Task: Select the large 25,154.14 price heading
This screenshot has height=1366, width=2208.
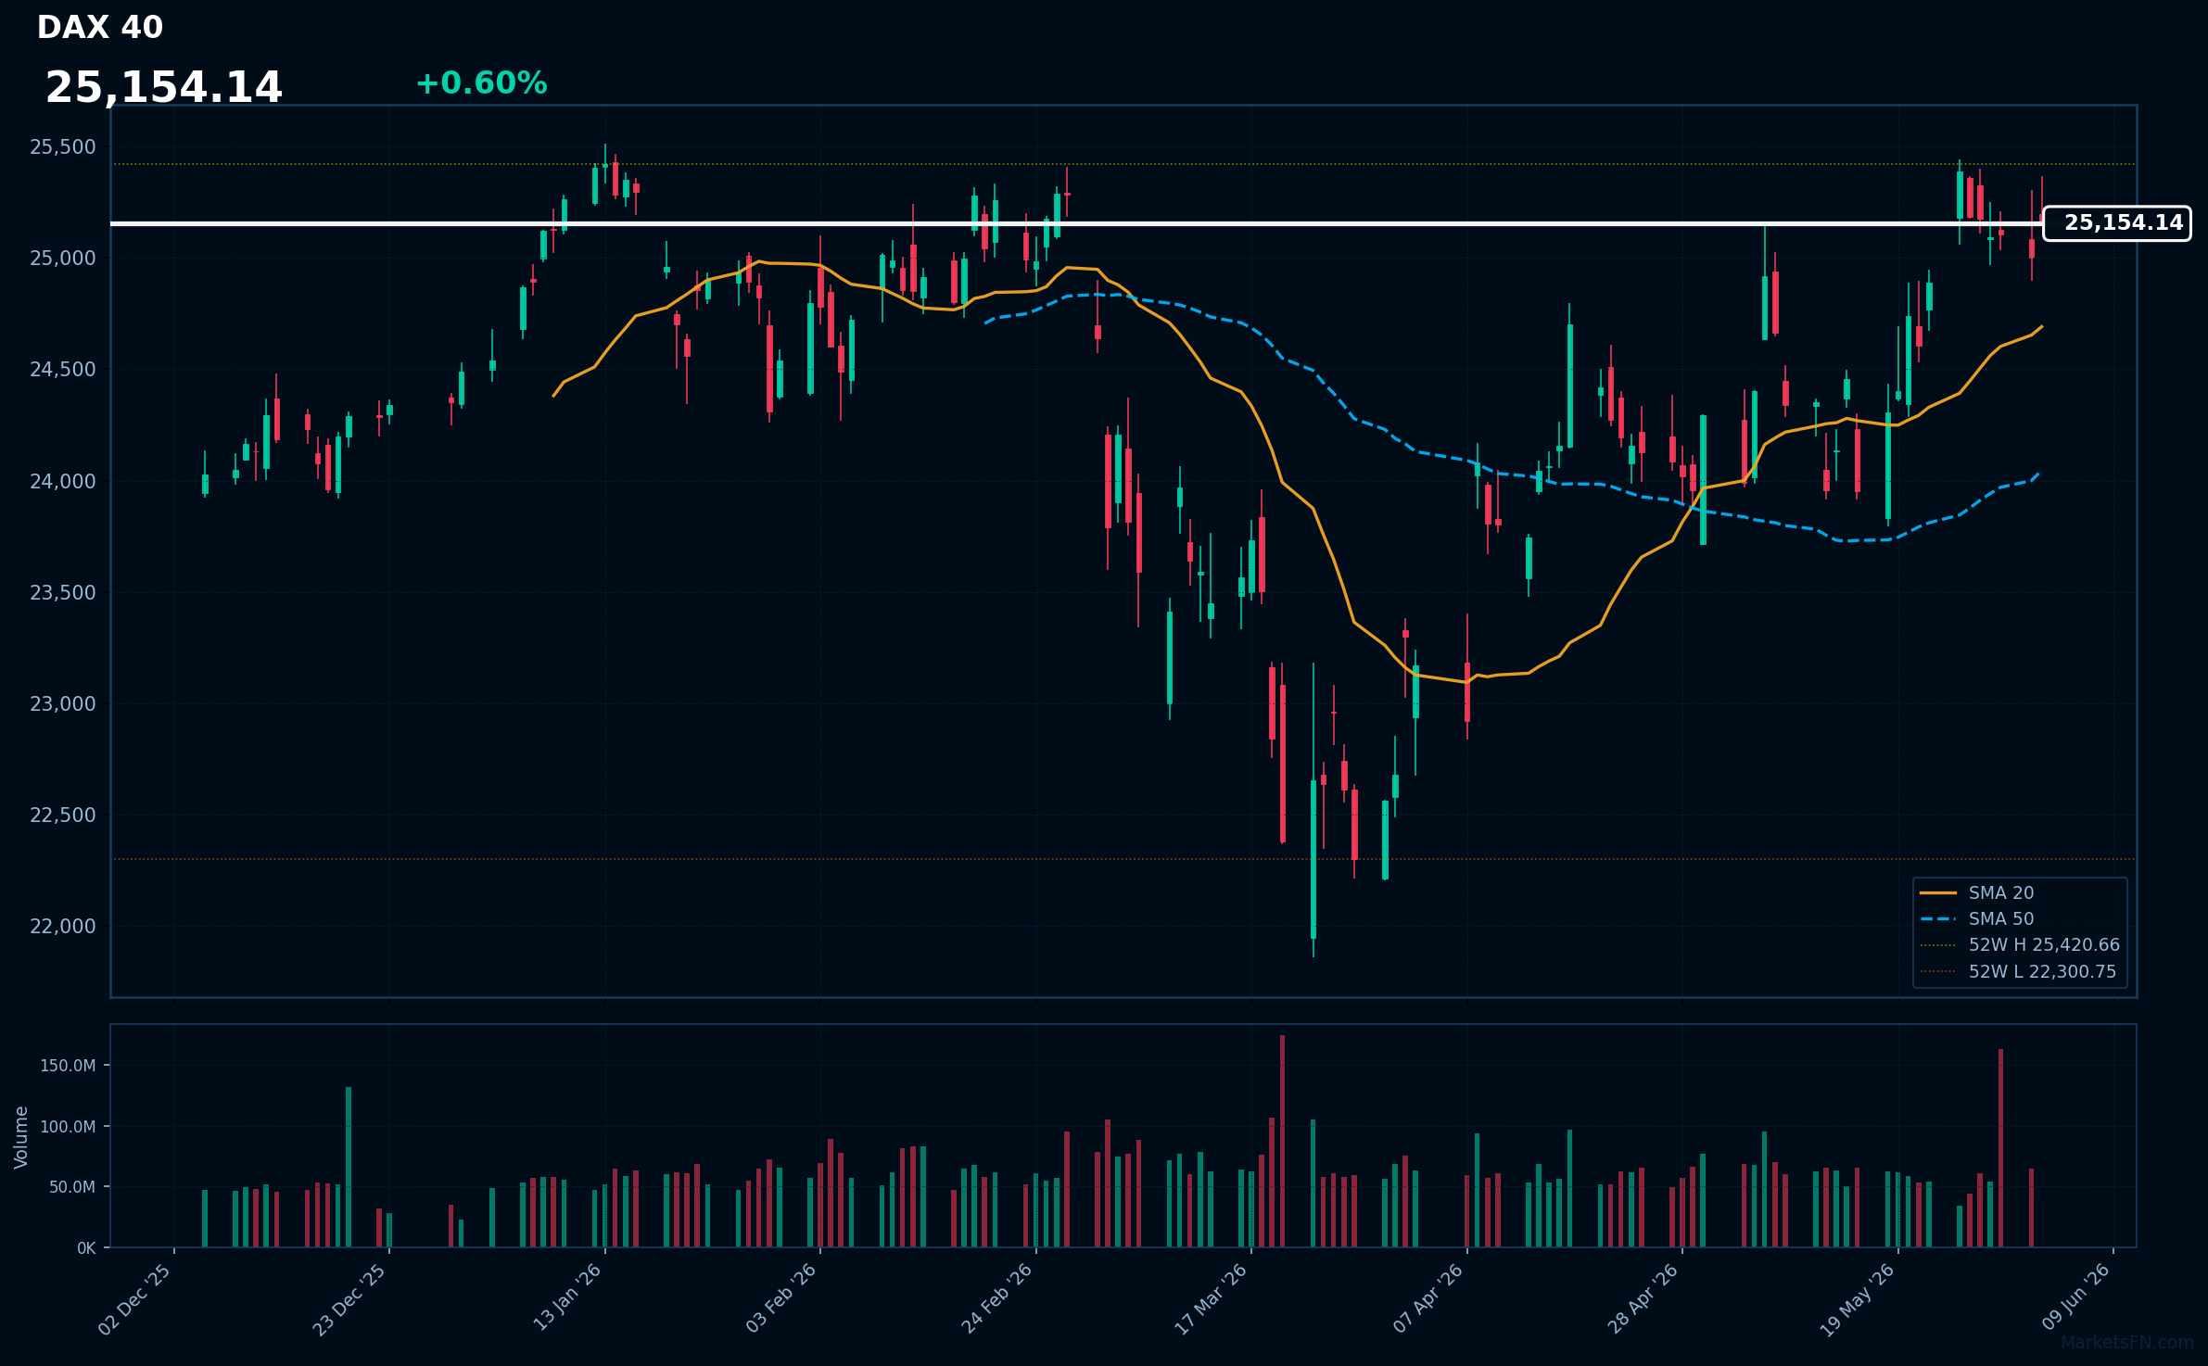Action: point(164,88)
